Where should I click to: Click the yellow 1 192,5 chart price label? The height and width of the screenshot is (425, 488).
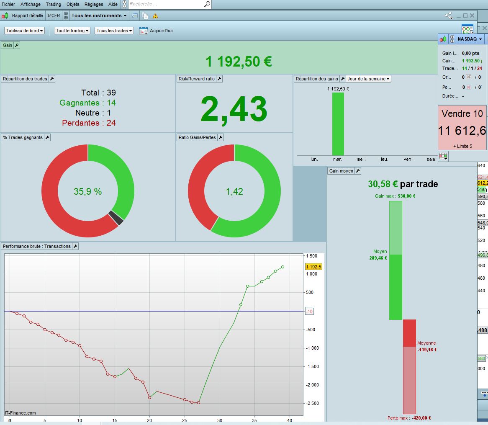313,267
